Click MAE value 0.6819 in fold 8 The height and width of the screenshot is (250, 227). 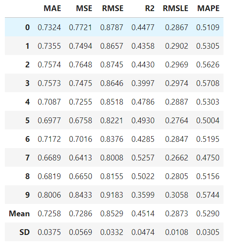[x=49, y=176]
